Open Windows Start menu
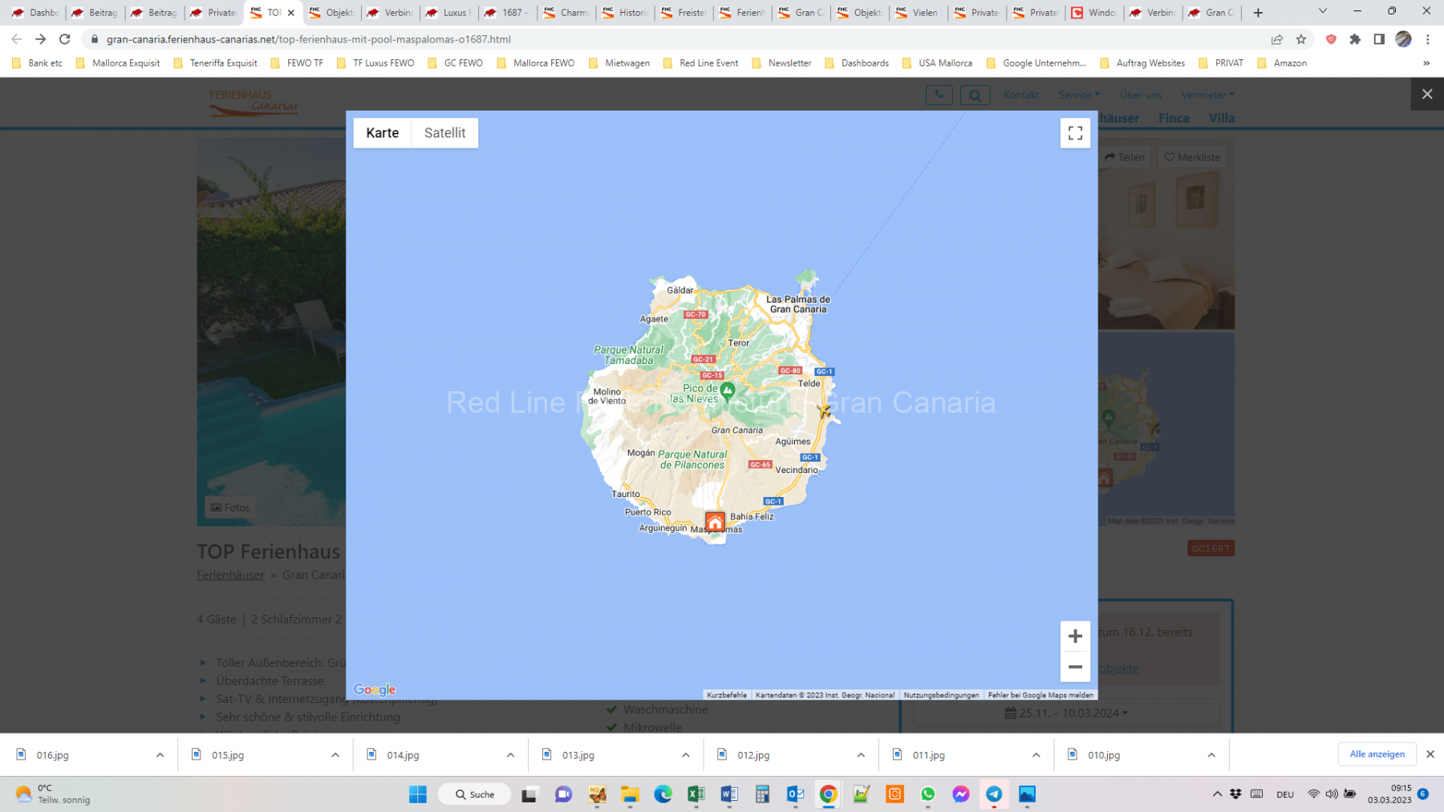1444x812 pixels. click(418, 794)
